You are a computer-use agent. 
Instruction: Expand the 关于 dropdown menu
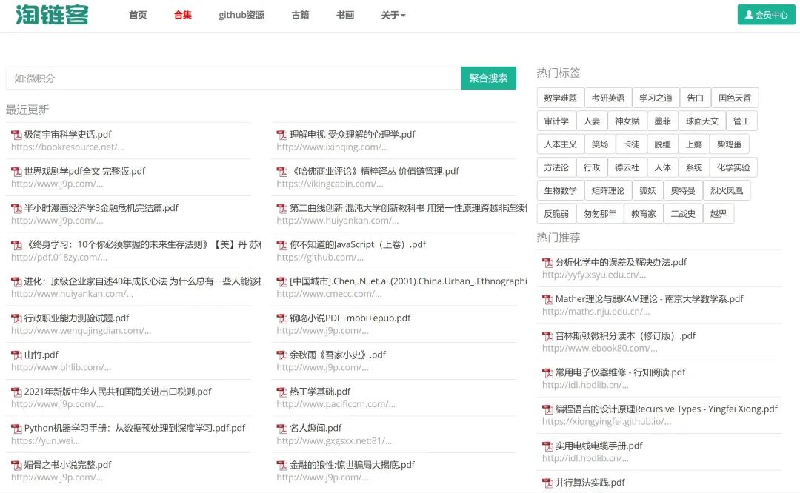pyautogui.click(x=393, y=15)
